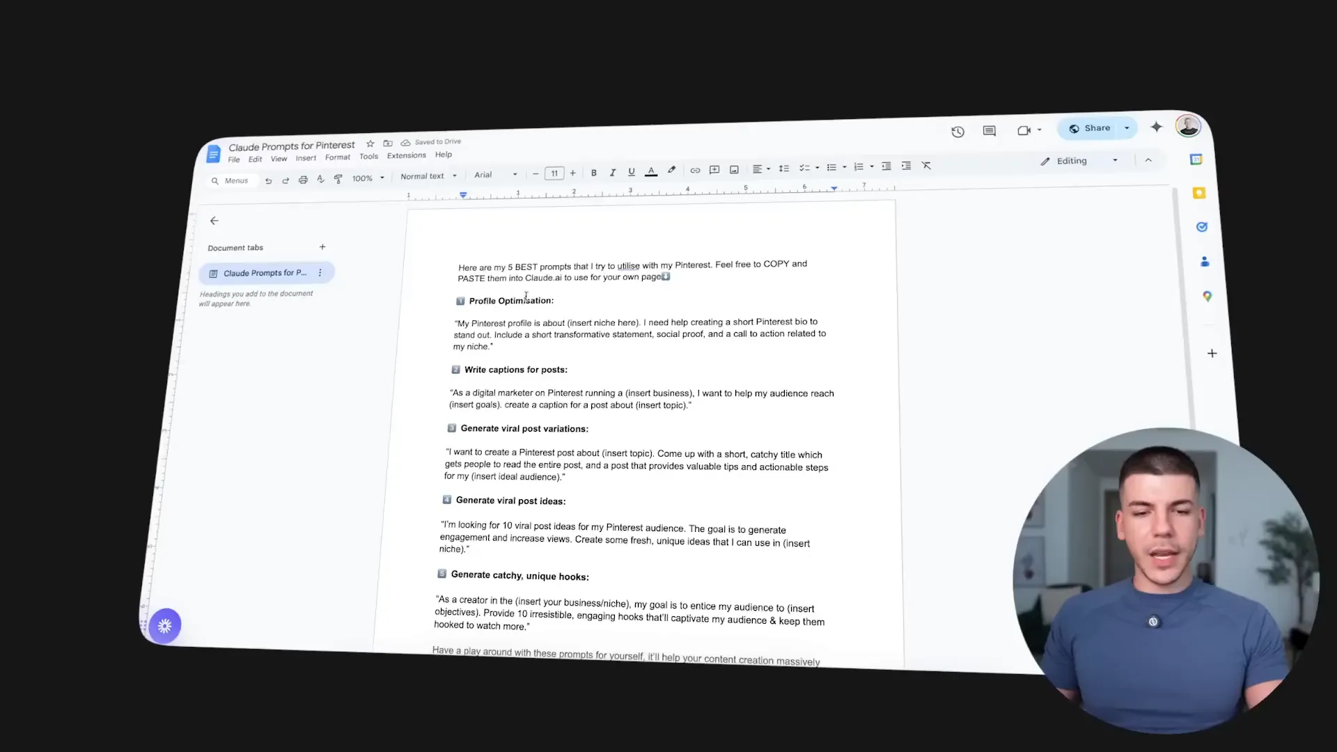The height and width of the screenshot is (752, 1337).
Task: Open the tab options three-dot menu
Action: 320,273
